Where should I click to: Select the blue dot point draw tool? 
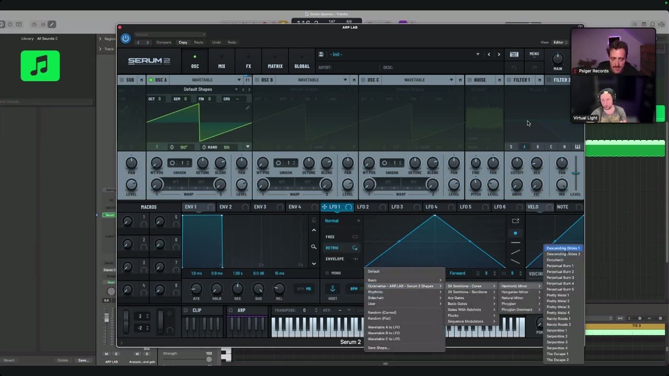515,233
